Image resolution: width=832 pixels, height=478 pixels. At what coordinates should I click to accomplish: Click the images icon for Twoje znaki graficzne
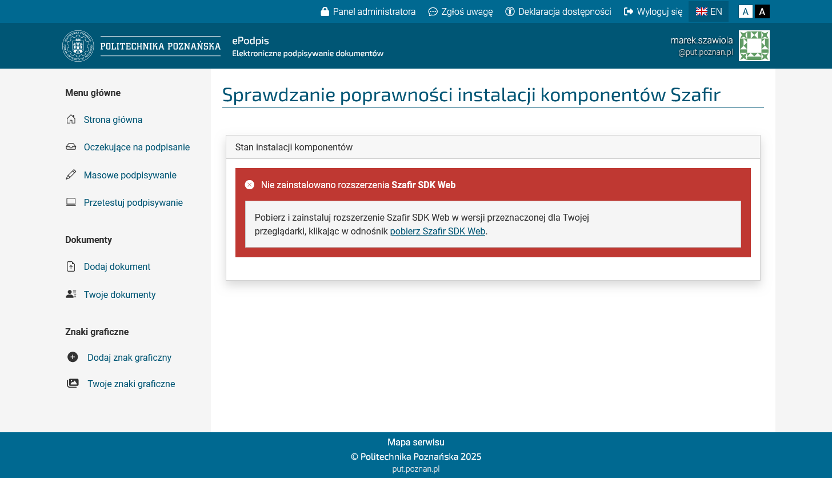(73, 384)
